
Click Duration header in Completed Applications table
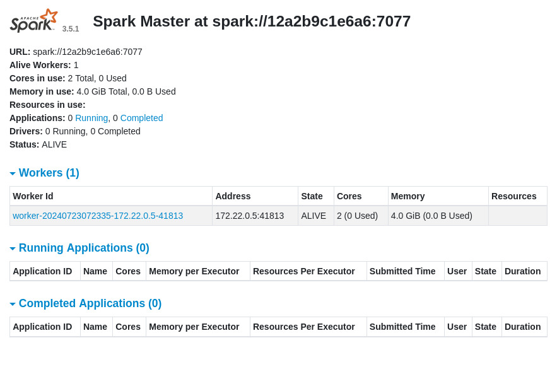pos(522,327)
